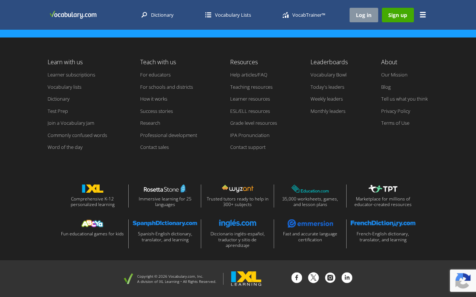
Task: Open the LinkedIn social icon
Action: (x=347, y=278)
